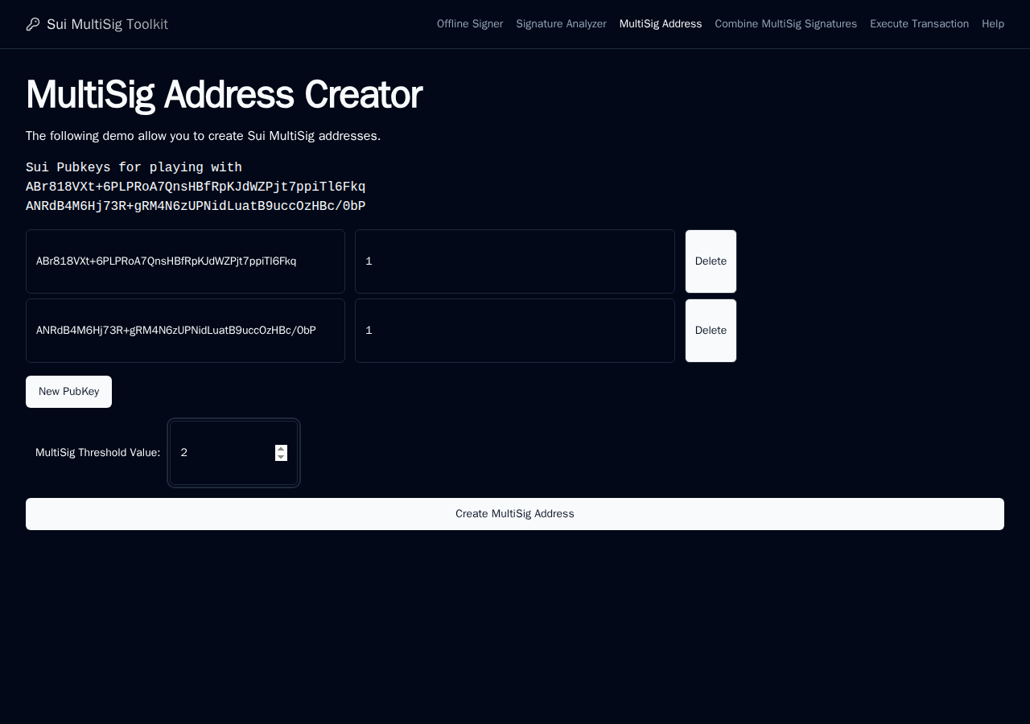Increase threshold with stepper up arrow
1030x724 pixels.
[x=281, y=449]
